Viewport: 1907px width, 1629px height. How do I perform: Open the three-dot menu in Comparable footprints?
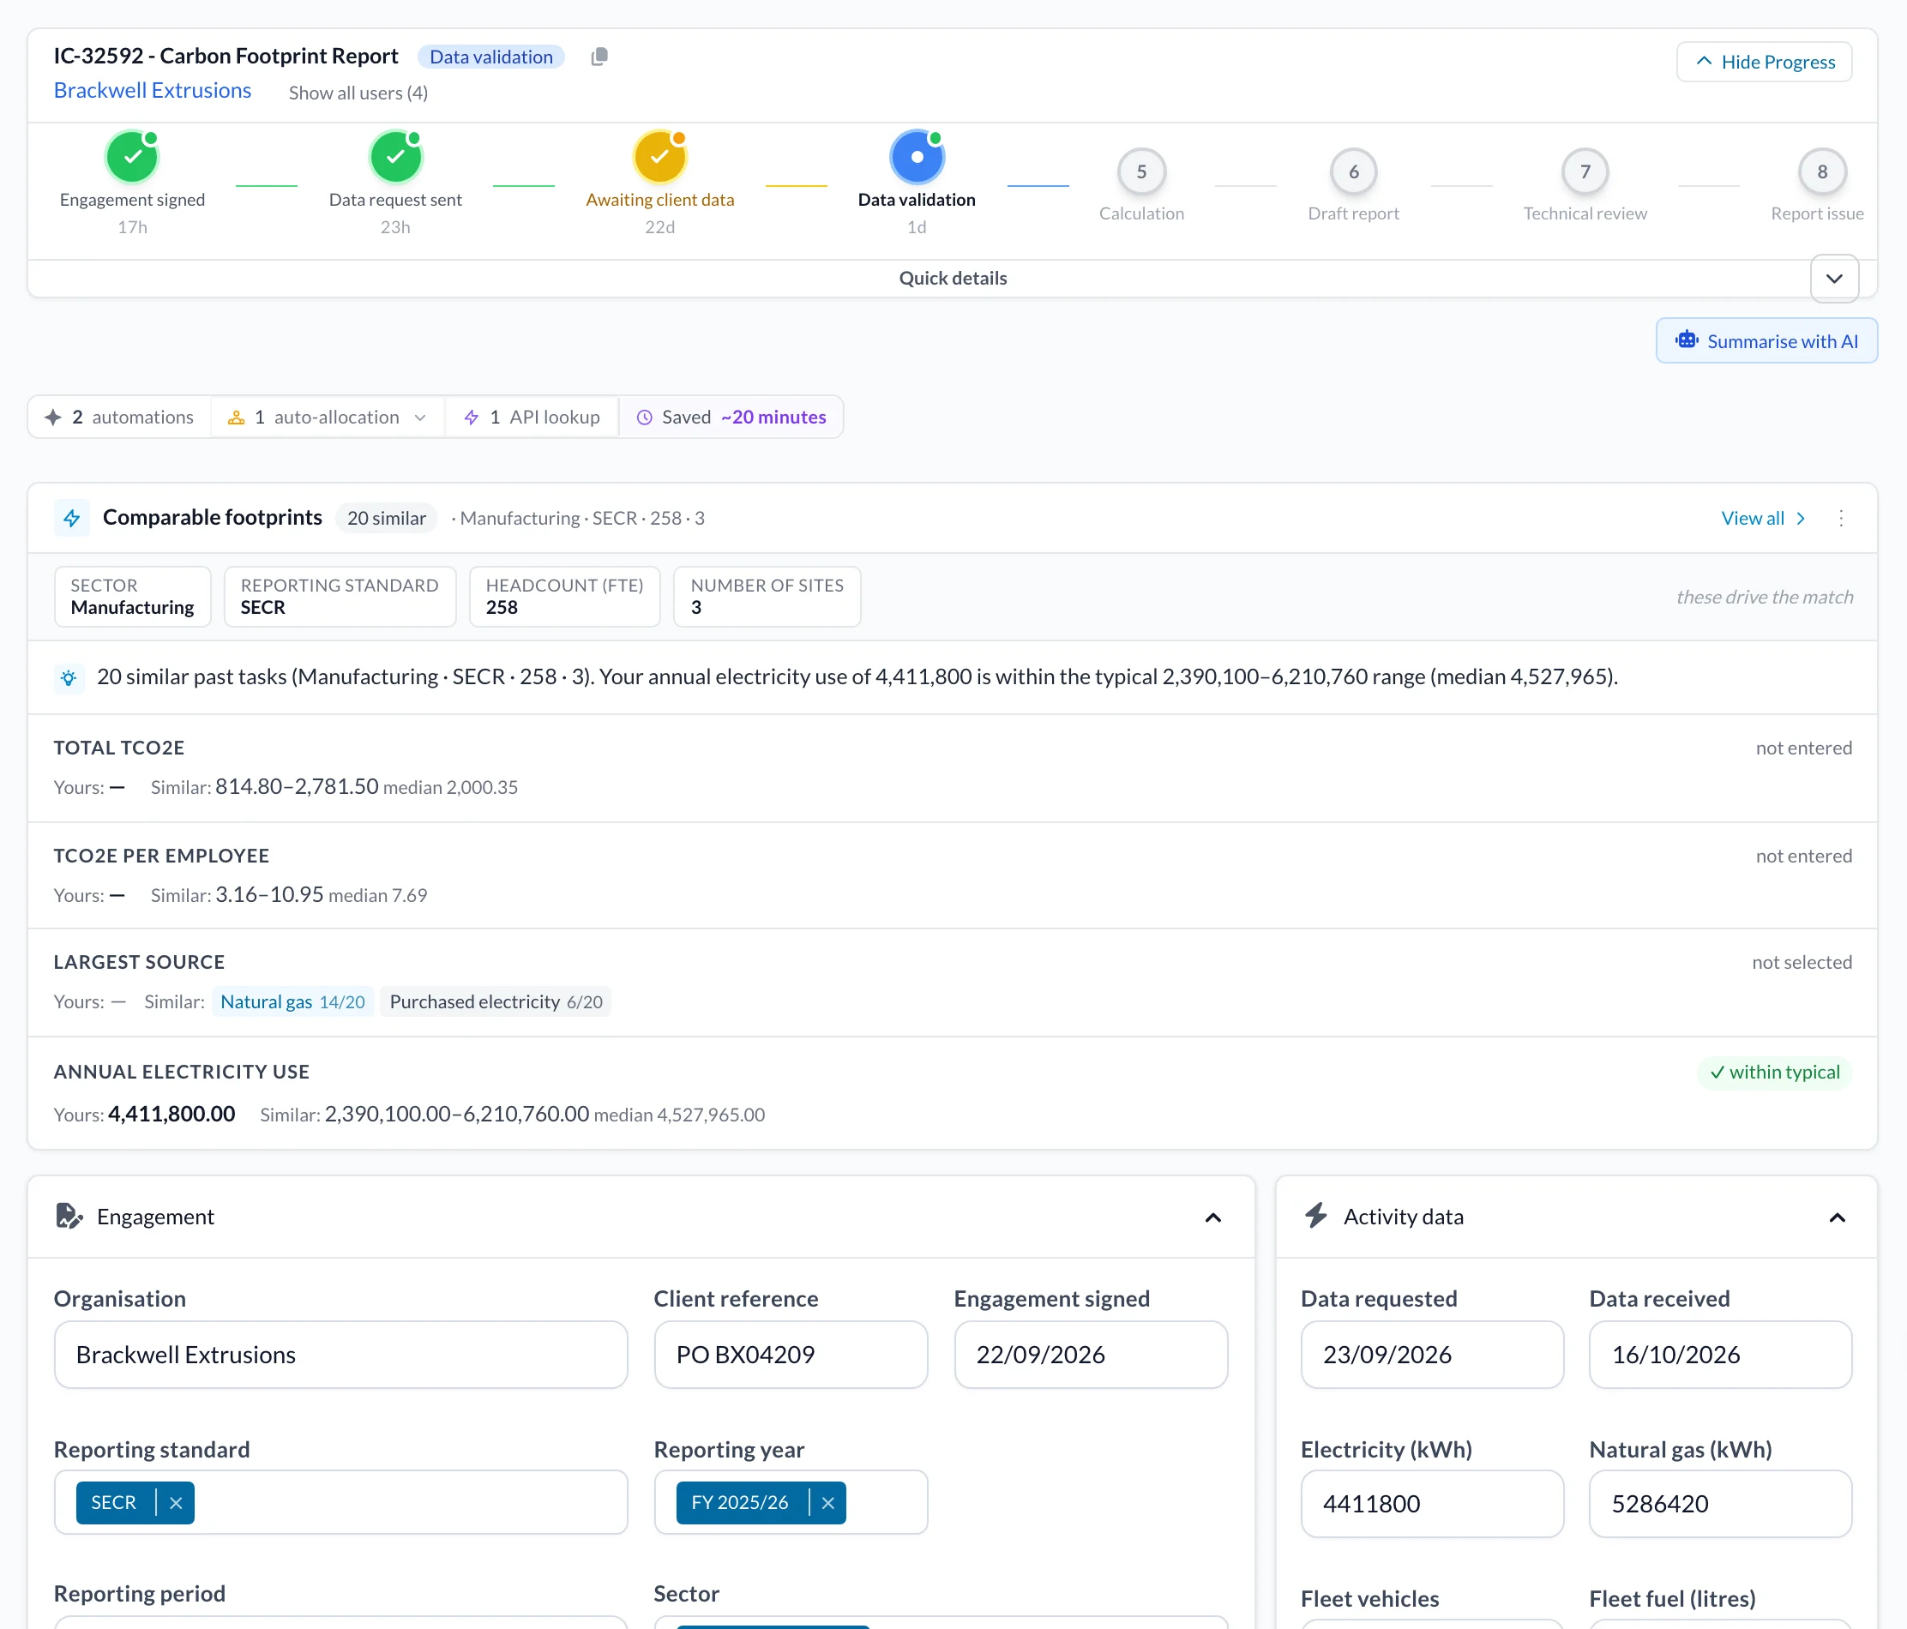click(x=1841, y=518)
